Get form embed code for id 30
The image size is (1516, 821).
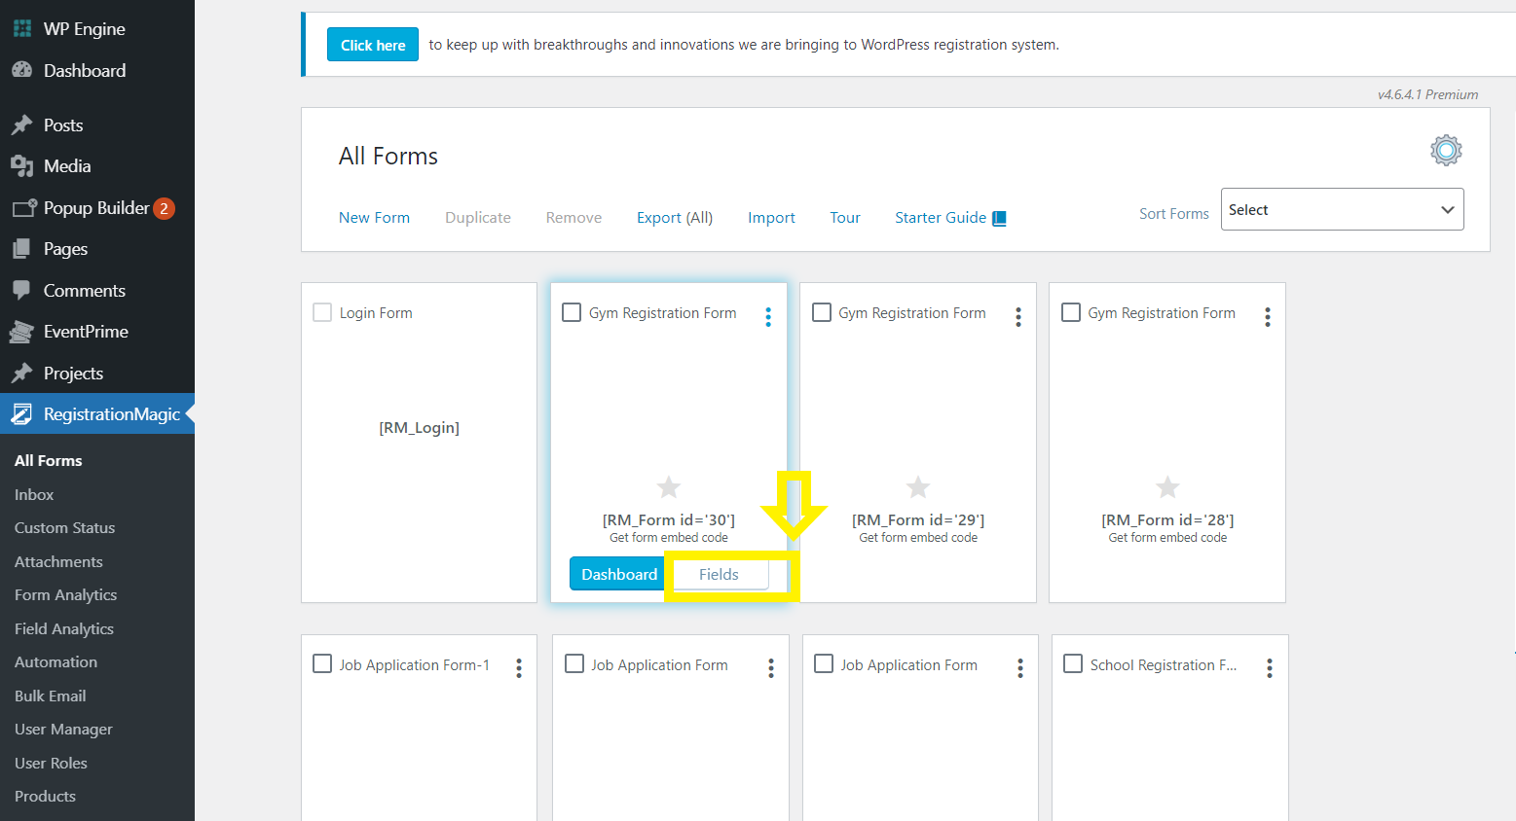[669, 538]
